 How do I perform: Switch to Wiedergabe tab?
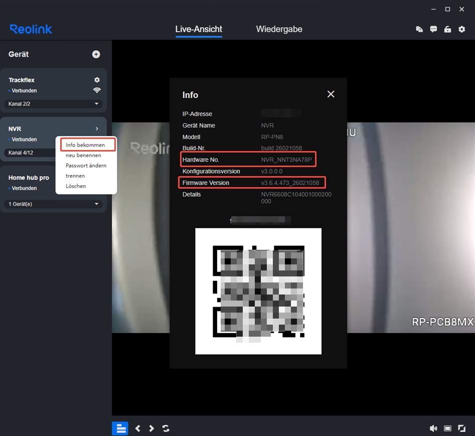pyautogui.click(x=279, y=29)
